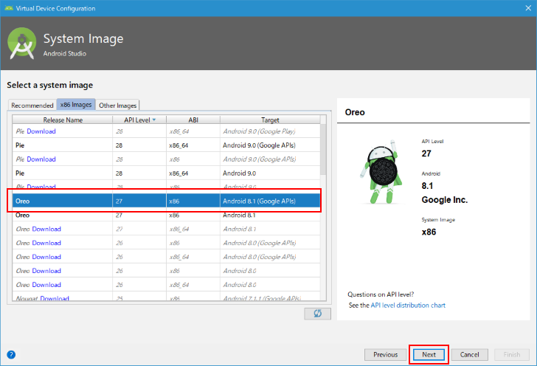
Task: Download Pie Android 9.0 (Google Play) image
Action: pyautogui.click(x=41, y=131)
